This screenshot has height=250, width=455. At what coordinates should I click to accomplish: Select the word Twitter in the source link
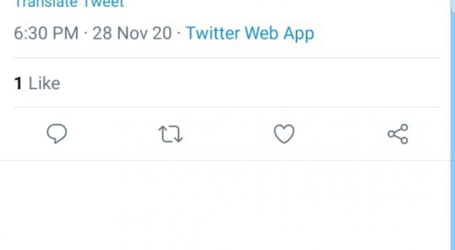[x=213, y=34]
